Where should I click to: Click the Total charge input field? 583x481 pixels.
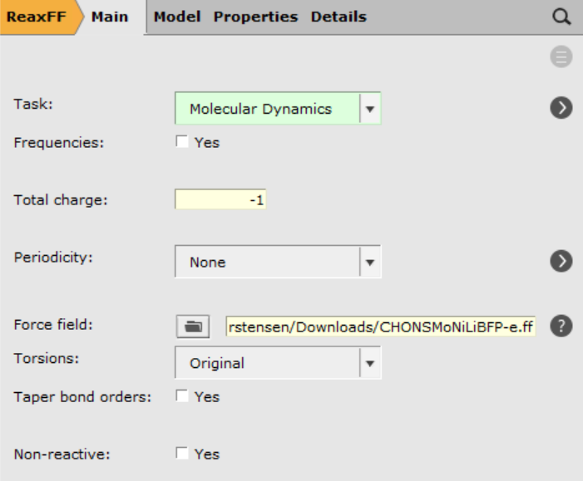pos(220,199)
